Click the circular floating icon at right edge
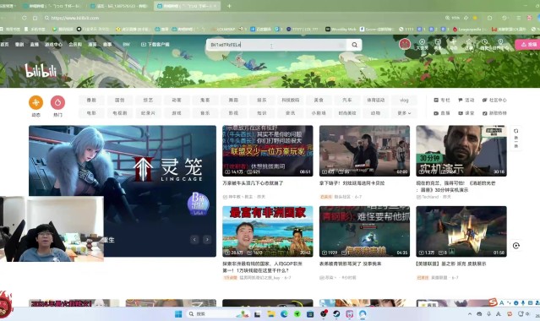The image size is (540, 321). click(x=515, y=246)
